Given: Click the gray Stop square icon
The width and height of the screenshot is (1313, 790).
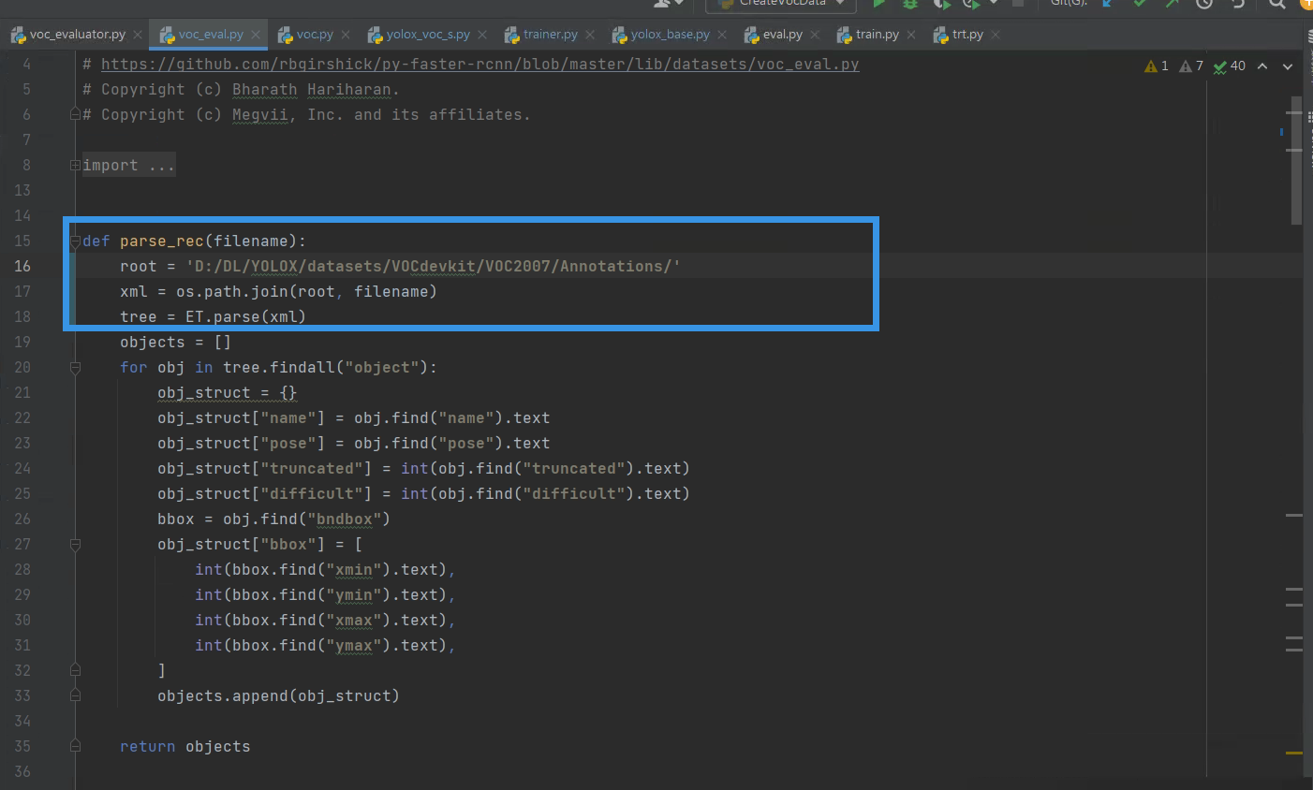Looking at the screenshot, I should (1018, 4).
